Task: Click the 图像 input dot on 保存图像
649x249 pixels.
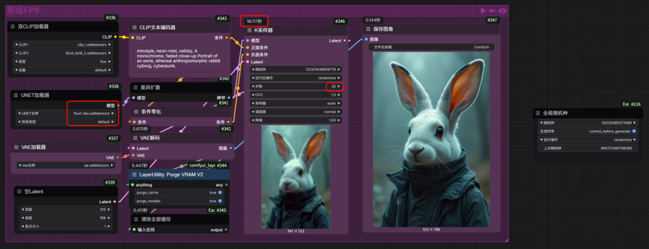Action: (x=366, y=40)
